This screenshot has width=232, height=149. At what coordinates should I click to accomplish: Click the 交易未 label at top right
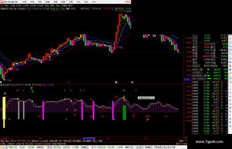[x=128, y=2]
